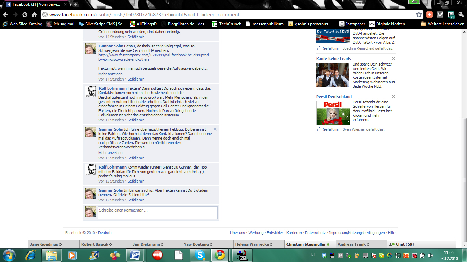This screenshot has width=467, height=262.
Task: Click the thumbs-up icon under the Persil ad
Action: pos(319,129)
